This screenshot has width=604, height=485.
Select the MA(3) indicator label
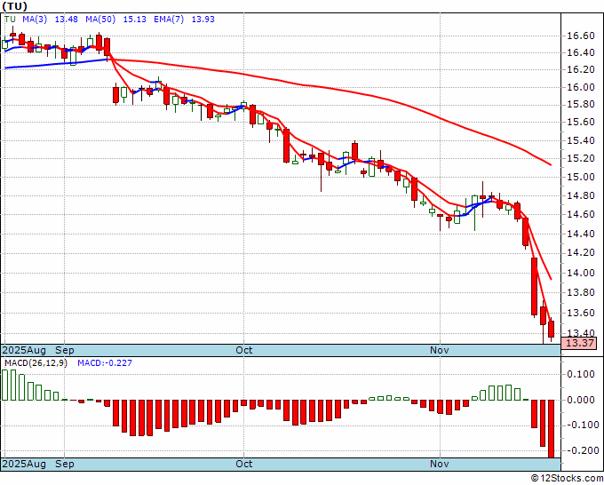coord(35,20)
